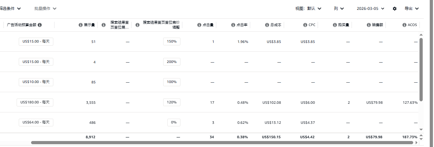The image size is (434, 147).
Task: Open table settings gear icon
Action: pos(395,8)
